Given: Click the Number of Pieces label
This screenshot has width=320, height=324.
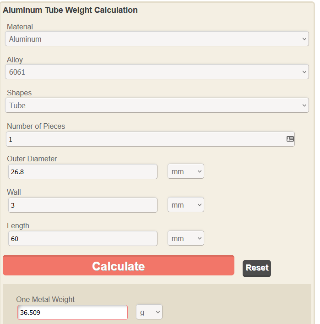Looking at the screenshot, I should [x=36, y=126].
